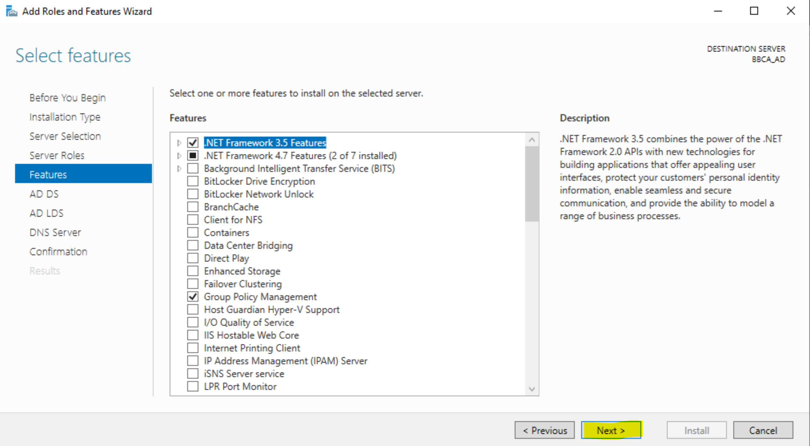Tick Host Guardian Hyper-V Support checkbox

tap(193, 309)
